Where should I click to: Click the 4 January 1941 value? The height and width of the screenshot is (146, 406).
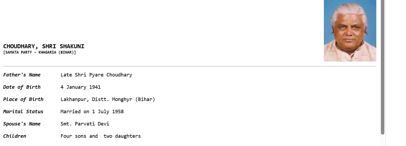[81, 87]
